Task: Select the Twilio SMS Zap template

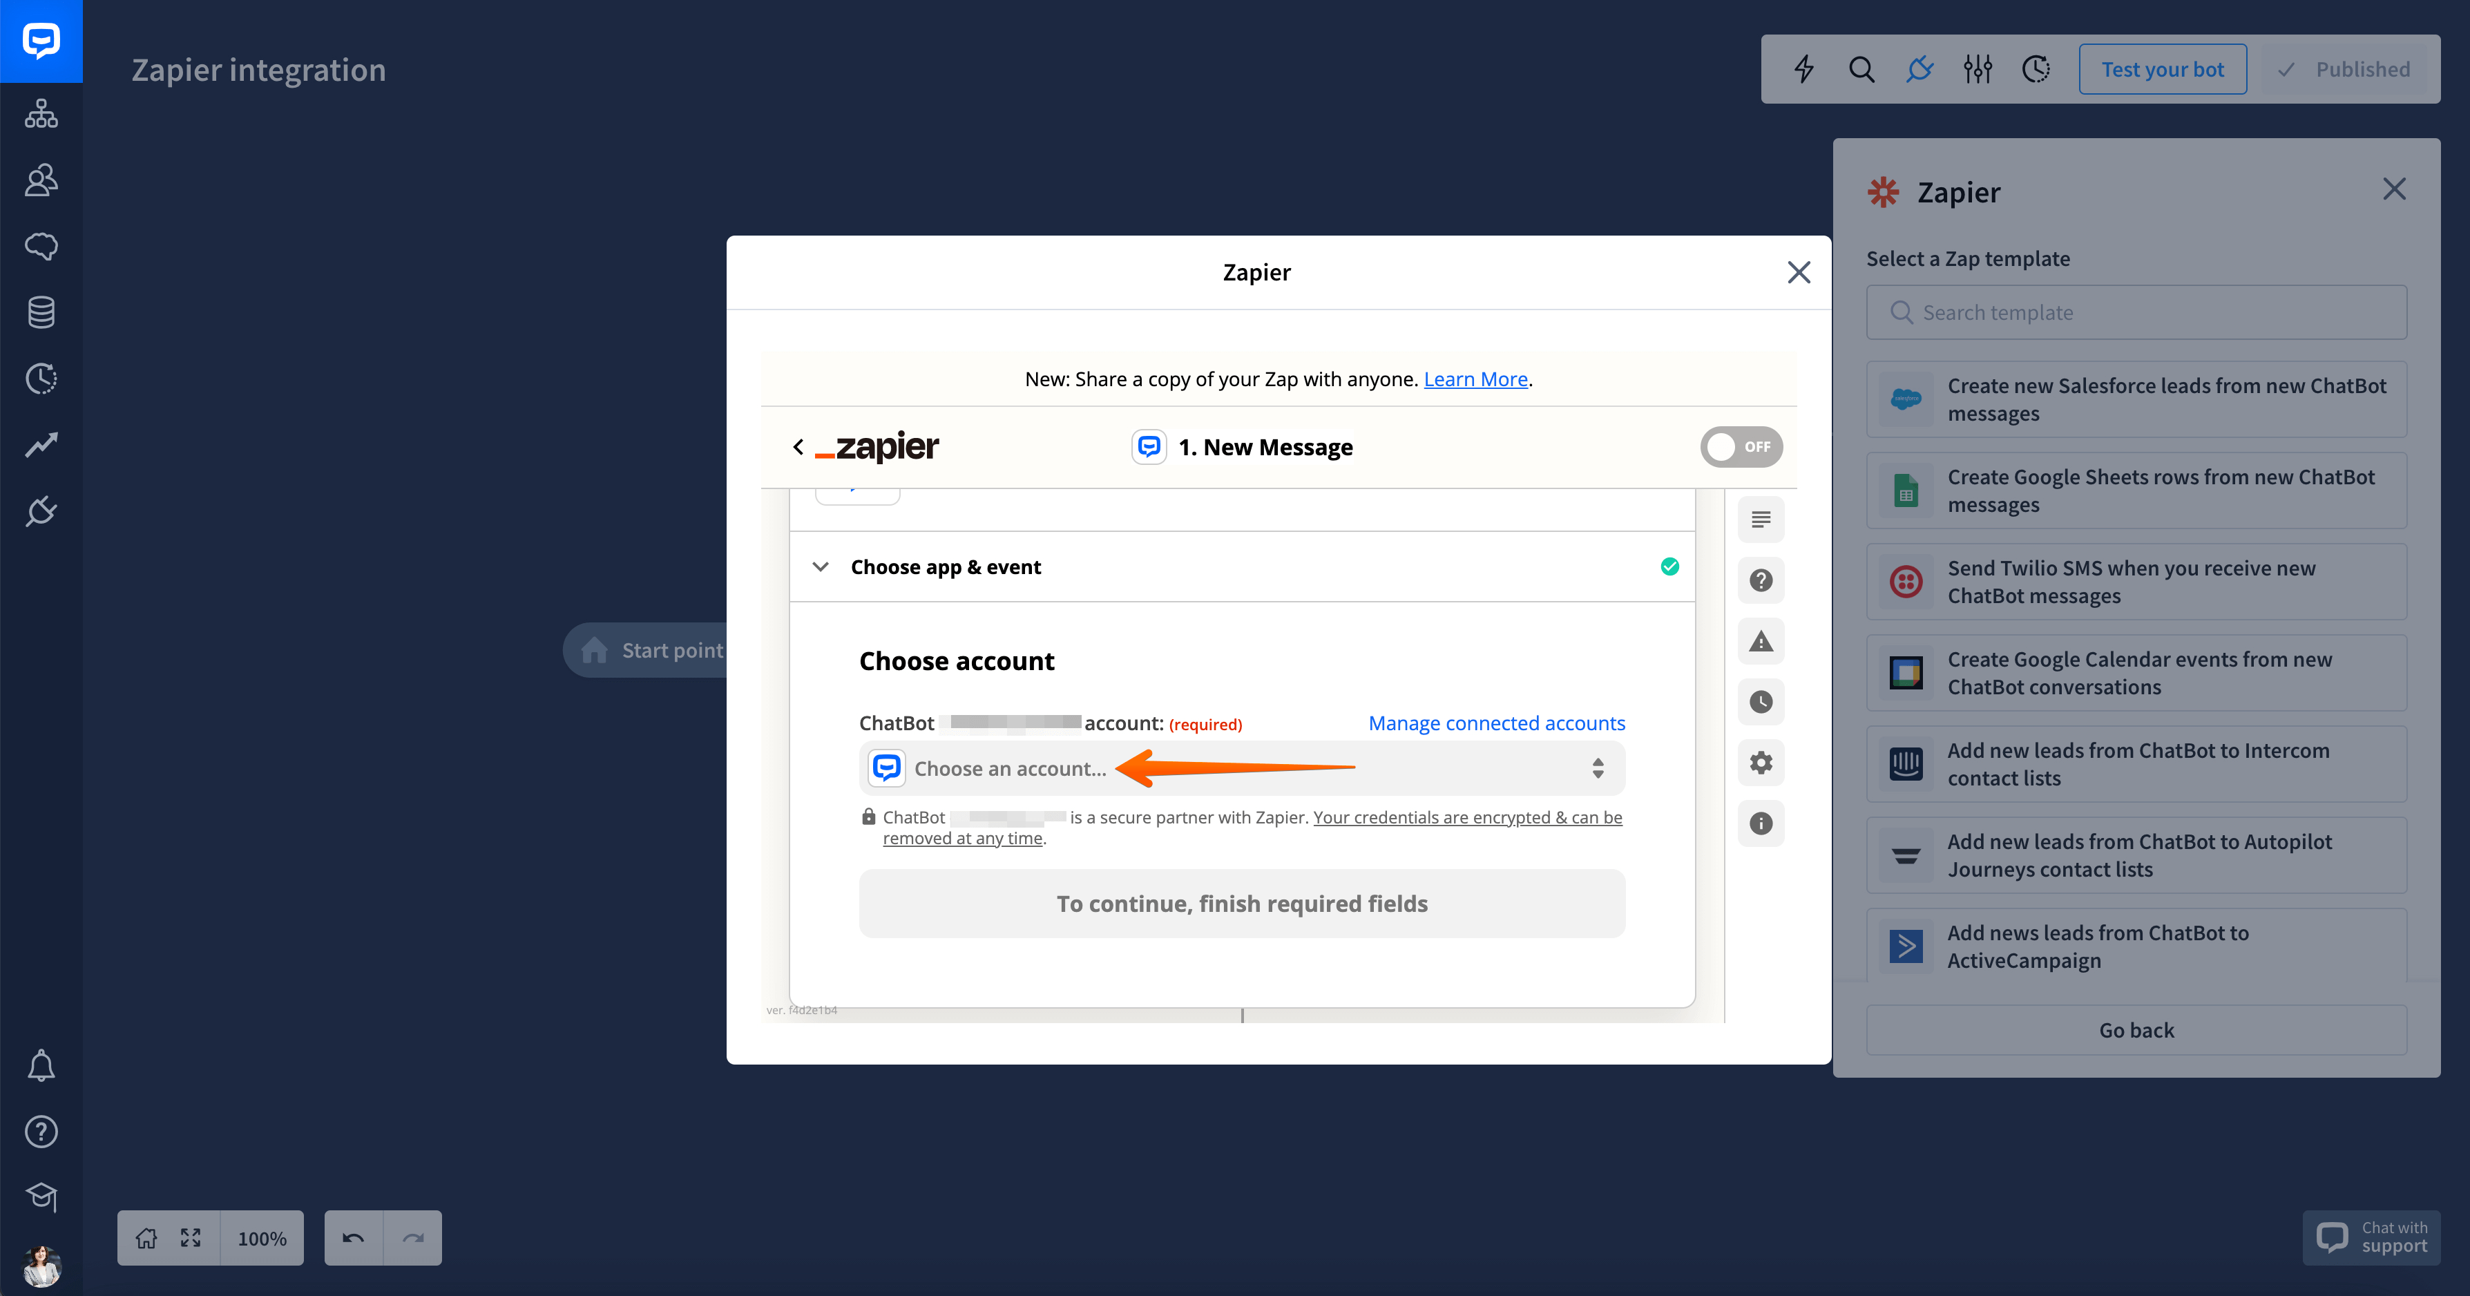Action: click(x=2136, y=581)
